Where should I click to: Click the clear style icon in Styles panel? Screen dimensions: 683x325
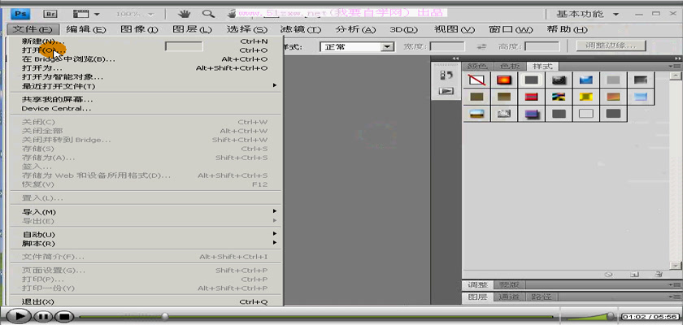pos(609,275)
